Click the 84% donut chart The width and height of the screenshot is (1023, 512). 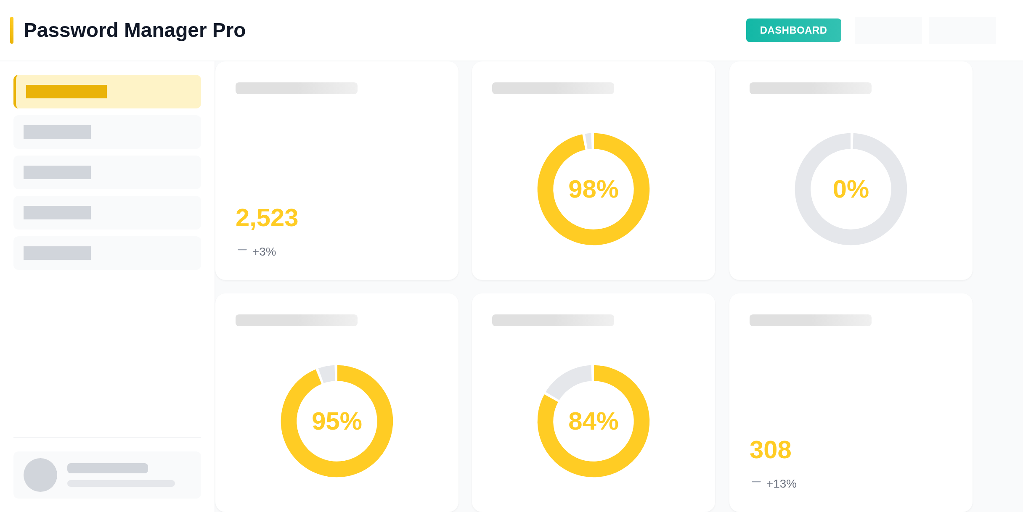[x=593, y=421]
